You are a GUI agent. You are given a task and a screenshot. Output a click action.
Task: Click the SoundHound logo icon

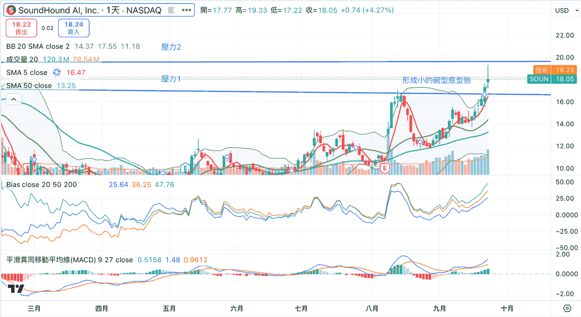click(11, 10)
